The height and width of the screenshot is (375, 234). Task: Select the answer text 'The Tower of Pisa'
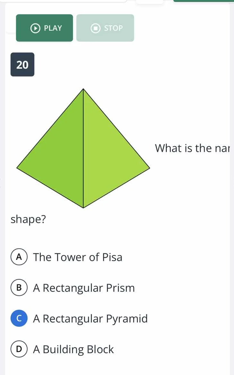(78, 257)
